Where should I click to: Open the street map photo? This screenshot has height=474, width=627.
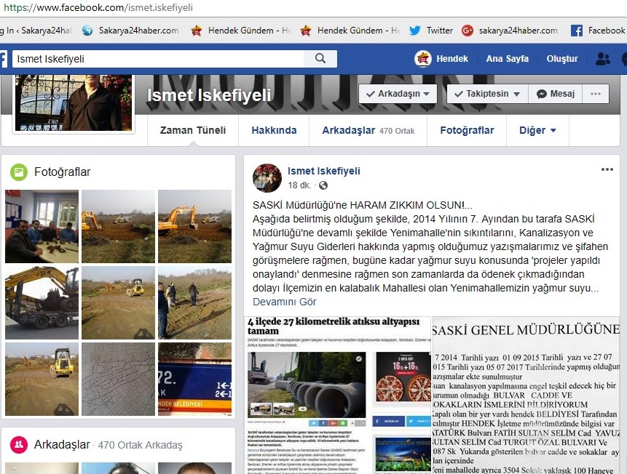119,379
